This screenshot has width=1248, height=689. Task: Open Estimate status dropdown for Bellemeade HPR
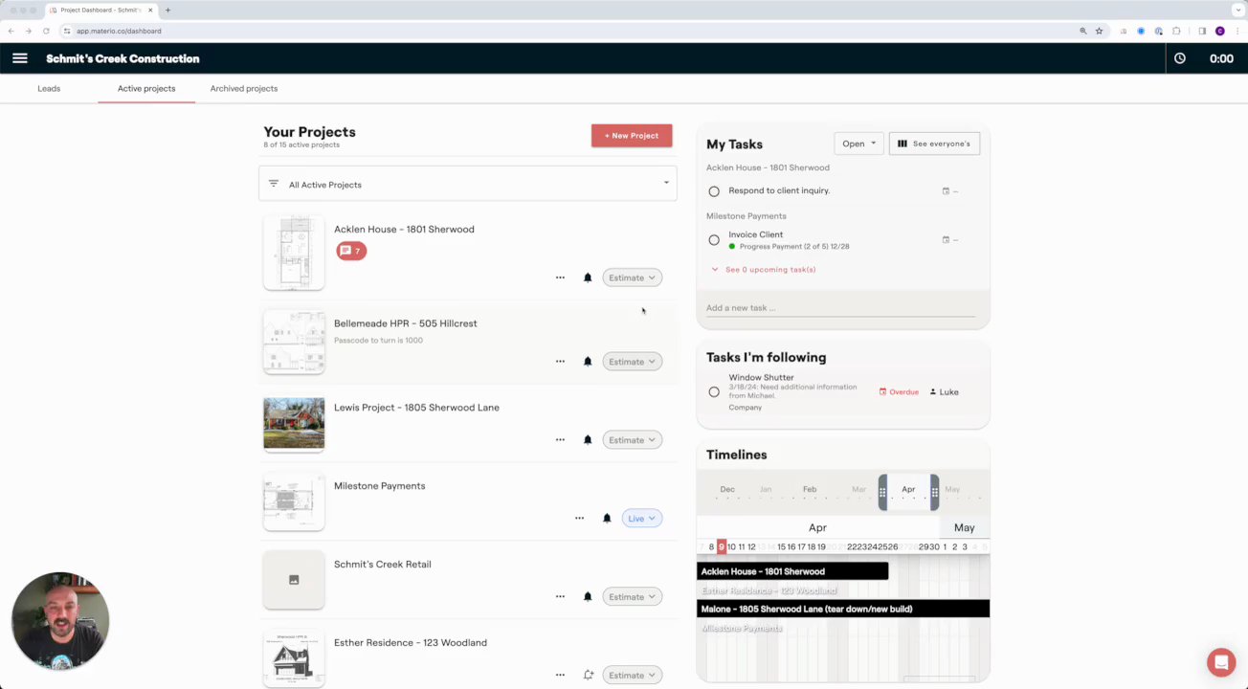(633, 362)
